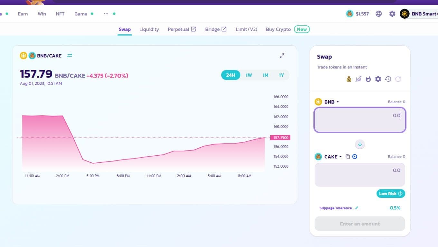This screenshot has height=247, width=438.
Task: Switch to the Limit (V2) tab
Action: point(246,29)
